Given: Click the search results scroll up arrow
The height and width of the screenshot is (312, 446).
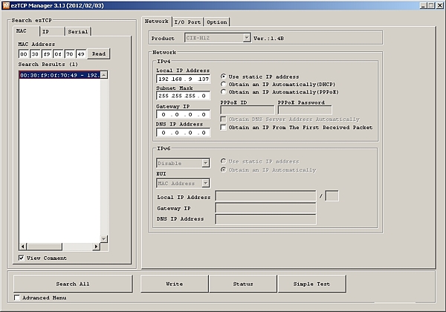Looking at the screenshot, I should point(104,75).
